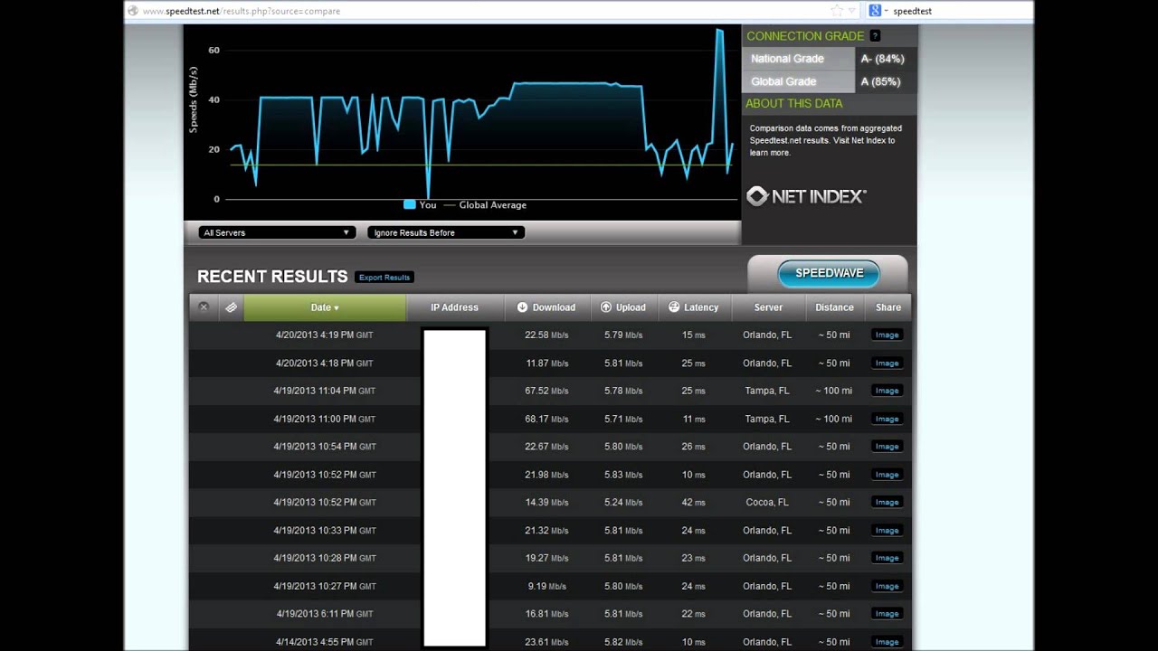The height and width of the screenshot is (651, 1158).
Task: Click the date 4/19/2013 6:11 PM GMT
Action: pos(325,614)
